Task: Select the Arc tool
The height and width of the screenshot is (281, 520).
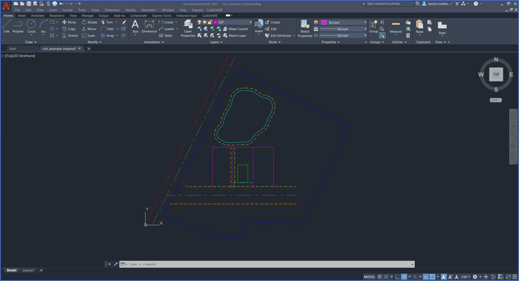Action: (x=44, y=26)
